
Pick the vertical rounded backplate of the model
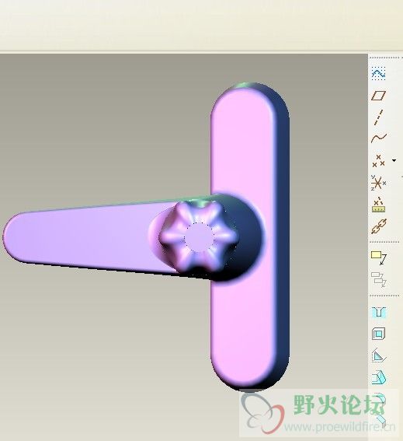[x=249, y=236]
